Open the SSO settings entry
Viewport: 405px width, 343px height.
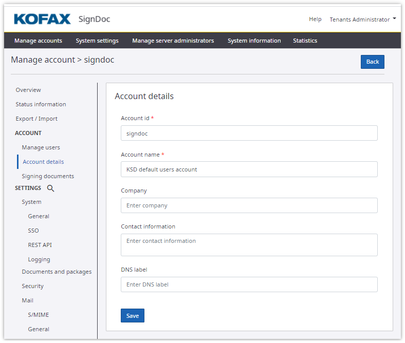point(33,231)
